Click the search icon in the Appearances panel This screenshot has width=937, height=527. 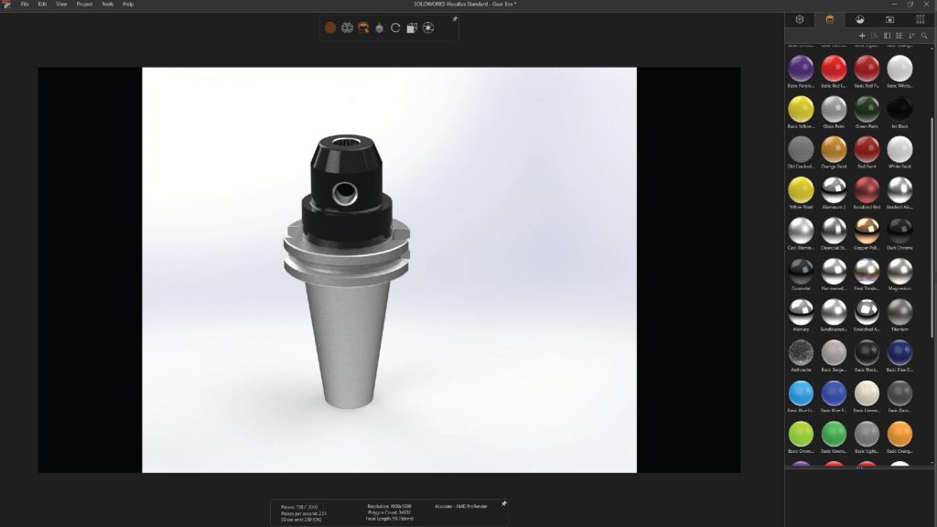click(x=924, y=35)
